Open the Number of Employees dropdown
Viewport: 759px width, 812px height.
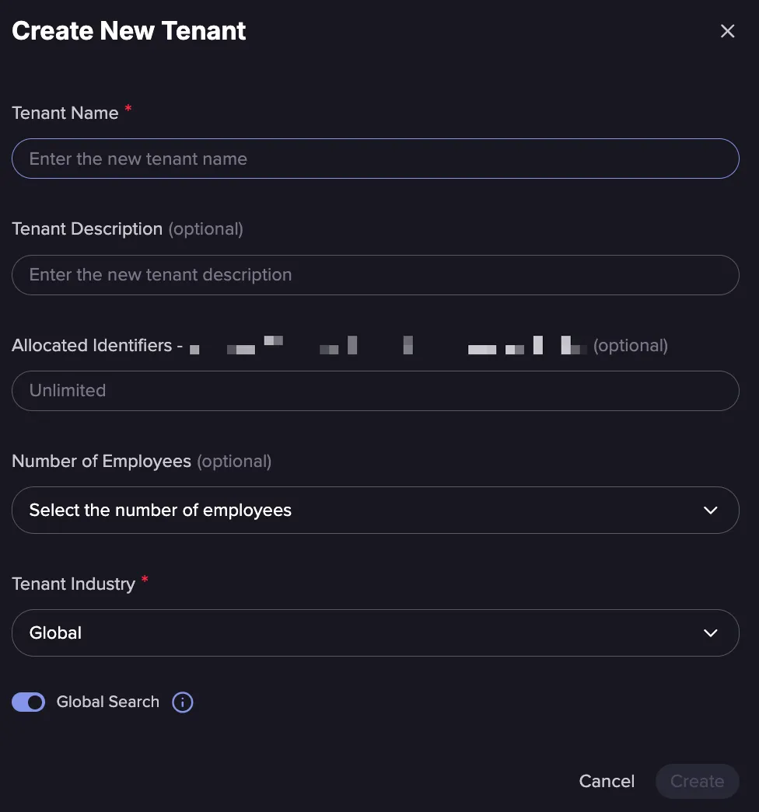[376, 510]
